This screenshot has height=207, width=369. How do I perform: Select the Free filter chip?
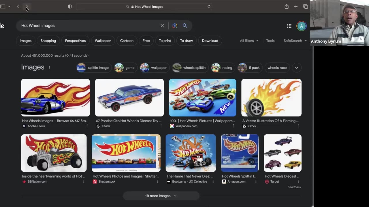point(146,41)
